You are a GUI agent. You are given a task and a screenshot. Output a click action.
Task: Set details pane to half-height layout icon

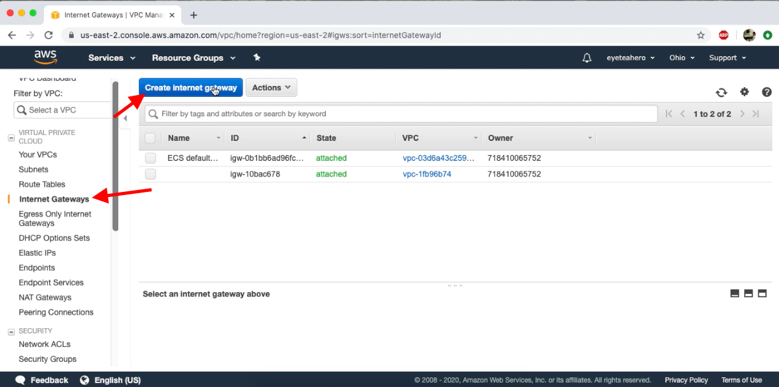click(749, 293)
